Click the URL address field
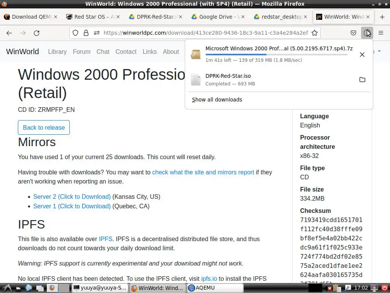This screenshot has height=293, width=390. click(x=205, y=33)
